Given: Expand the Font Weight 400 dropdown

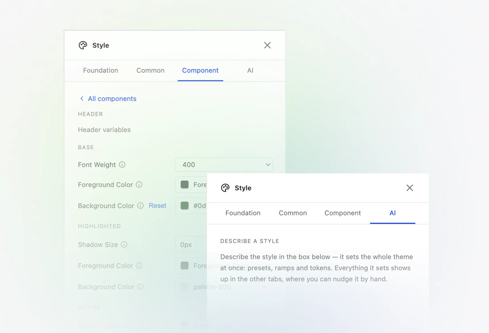Looking at the screenshot, I should click(224, 165).
